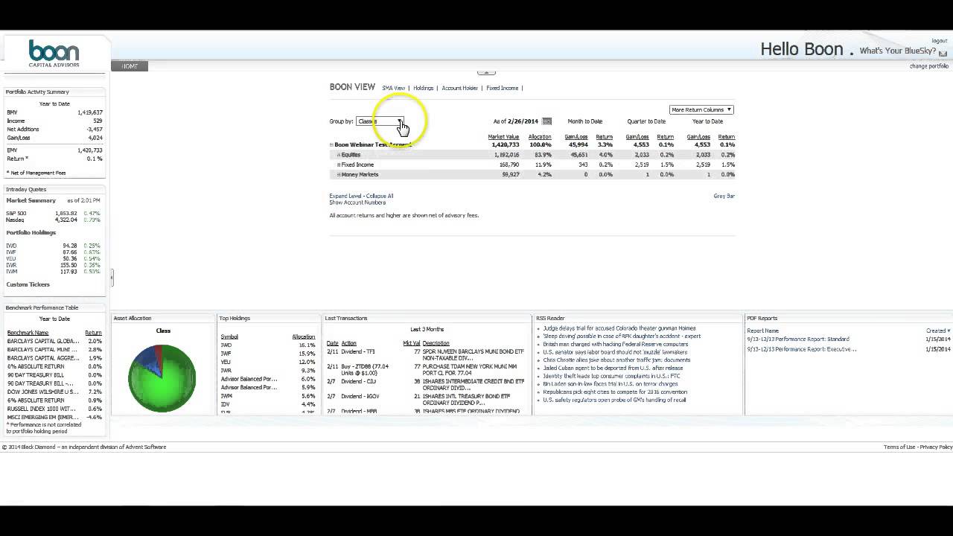The image size is (953, 536).
Task: Click the Grey Bar link
Action: (x=724, y=196)
